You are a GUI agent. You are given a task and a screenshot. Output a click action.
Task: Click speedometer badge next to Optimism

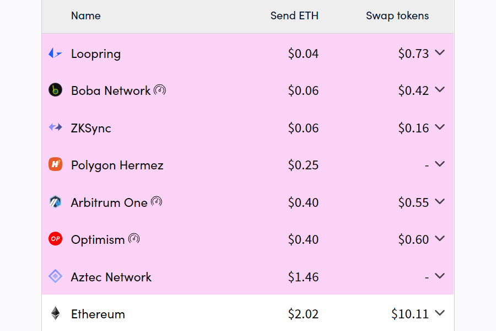[134, 238]
